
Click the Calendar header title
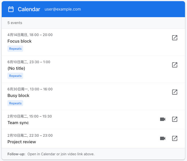tap(29, 9)
